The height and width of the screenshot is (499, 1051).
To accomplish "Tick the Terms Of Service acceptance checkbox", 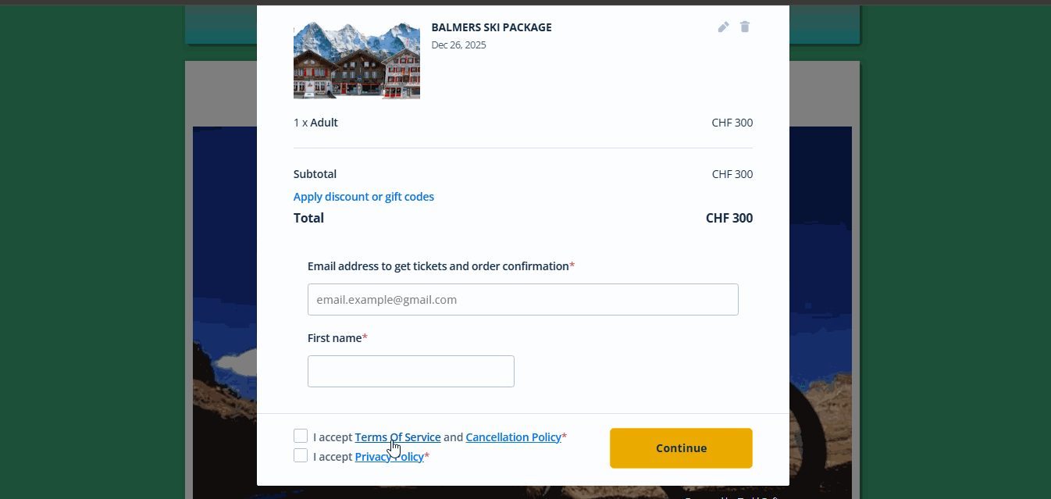I will pyautogui.click(x=301, y=436).
